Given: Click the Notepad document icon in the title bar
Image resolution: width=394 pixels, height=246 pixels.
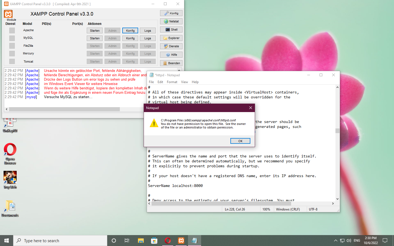Looking at the screenshot, I should click(x=151, y=75).
